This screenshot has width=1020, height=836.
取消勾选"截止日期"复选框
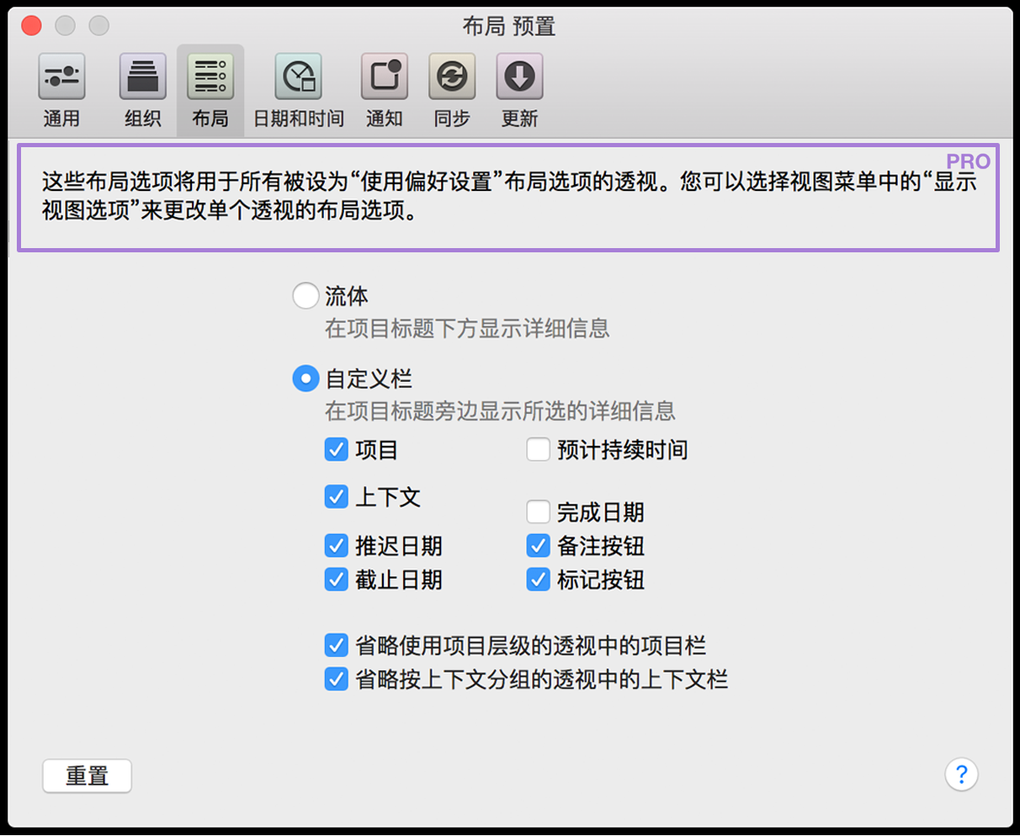336,579
